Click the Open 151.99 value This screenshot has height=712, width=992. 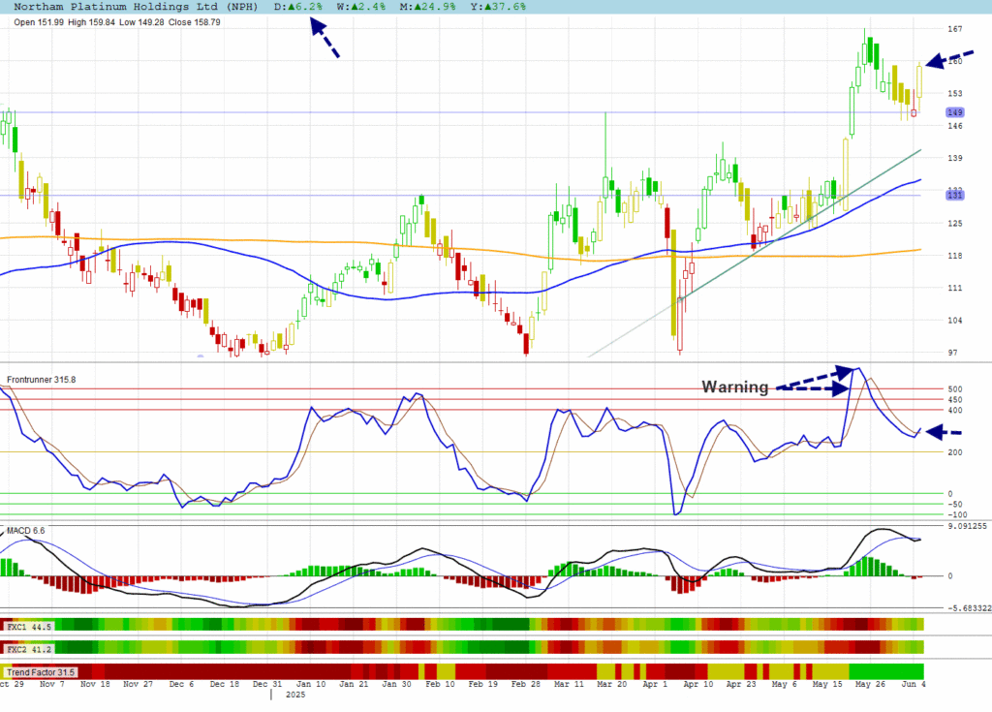[39, 22]
